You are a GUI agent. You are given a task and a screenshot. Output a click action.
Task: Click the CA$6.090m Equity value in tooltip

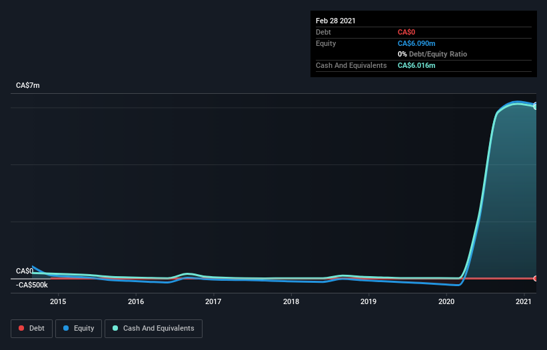(416, 43)
